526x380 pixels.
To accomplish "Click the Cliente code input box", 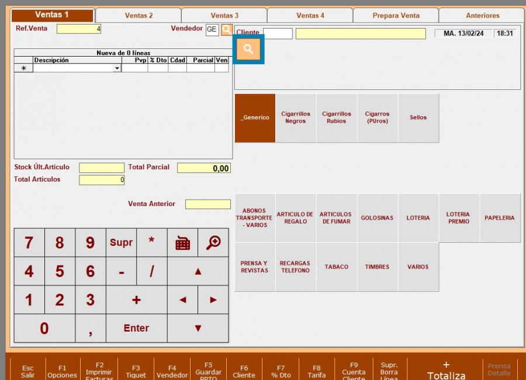I will tap(278, 34).
